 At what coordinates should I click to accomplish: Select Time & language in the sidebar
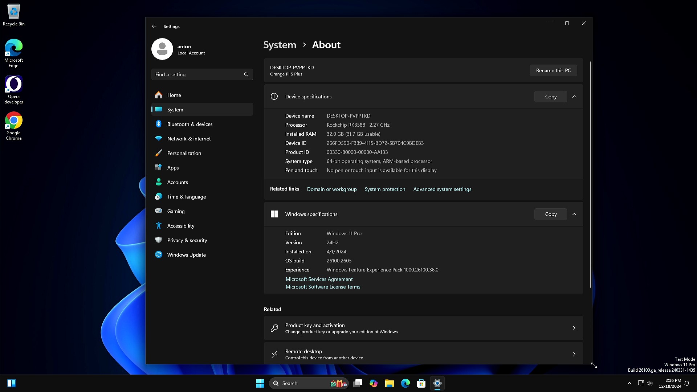point(186,197)
